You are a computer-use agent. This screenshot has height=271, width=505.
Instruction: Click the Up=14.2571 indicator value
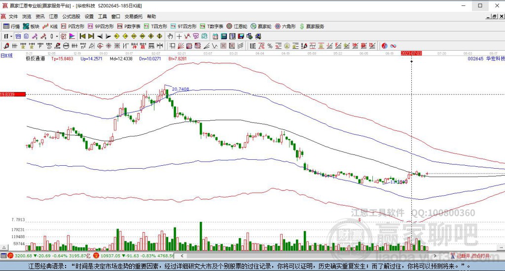[91, 59]
